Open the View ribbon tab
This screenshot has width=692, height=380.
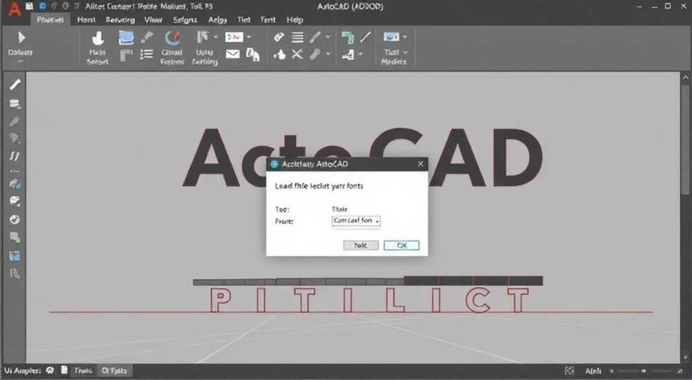[x=153, y=20]
